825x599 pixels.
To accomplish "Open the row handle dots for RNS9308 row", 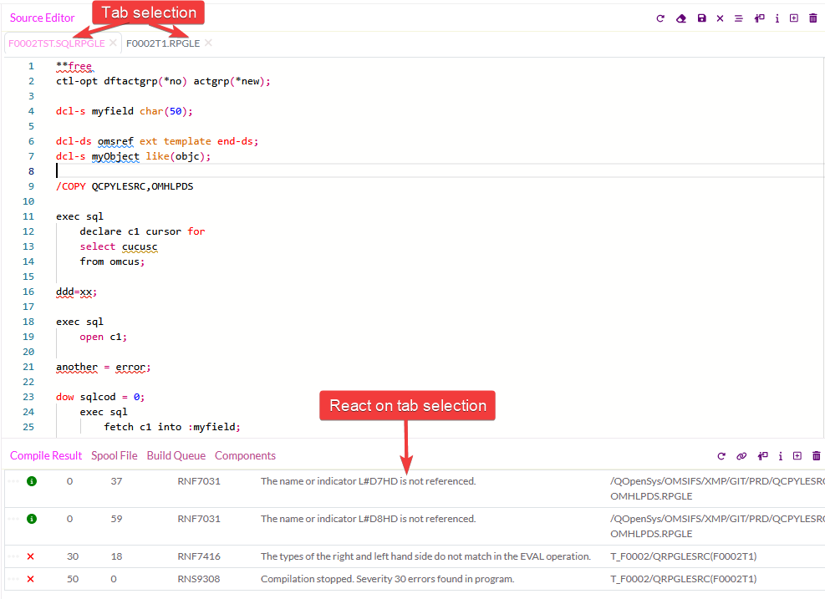I will tap(13, 579).
